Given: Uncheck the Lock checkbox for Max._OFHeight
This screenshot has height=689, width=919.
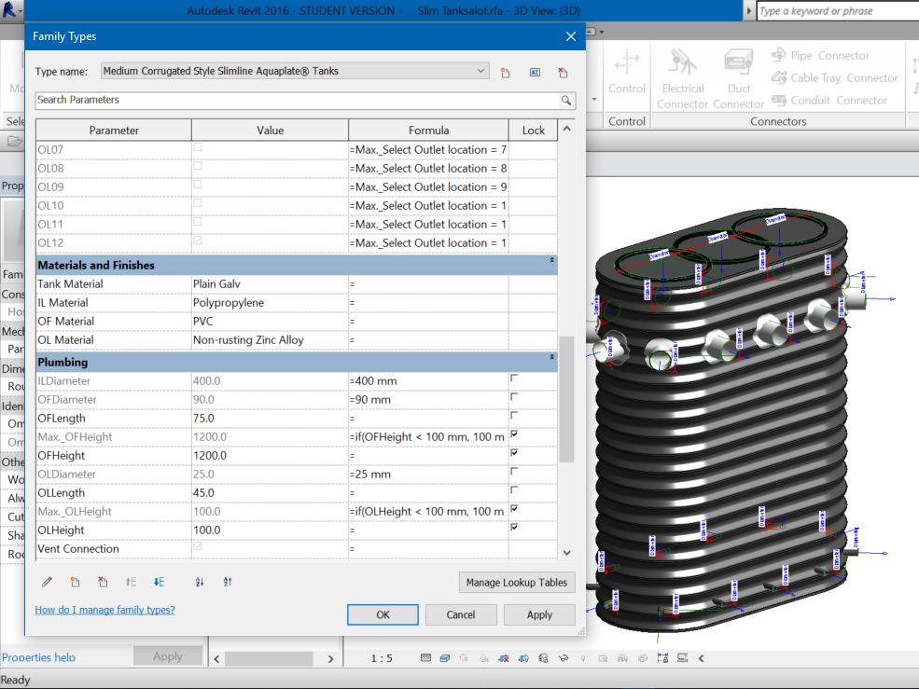Looking at the screenshot, I should (x=514, y=434).
